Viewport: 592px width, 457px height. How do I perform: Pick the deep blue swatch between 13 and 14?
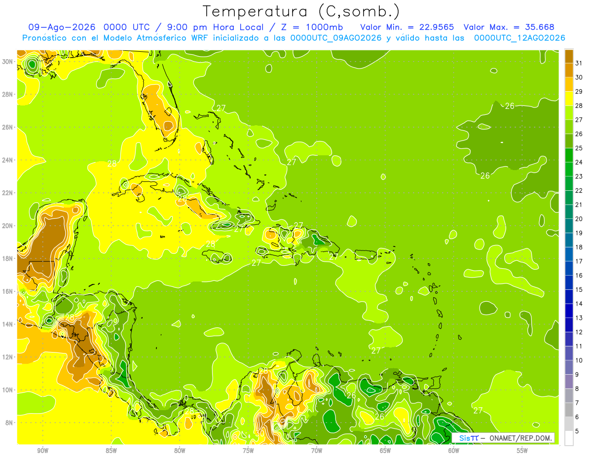tap(569, 311)
